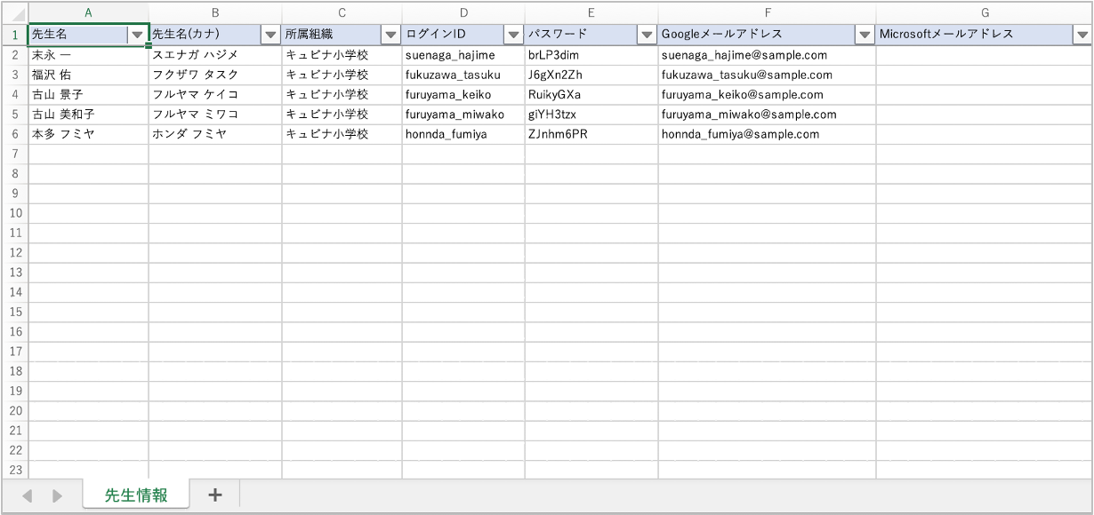Select the cell containing 本多 フミヤ
The height and width of the screenshot is (515, 1094).
coord(88,134)
